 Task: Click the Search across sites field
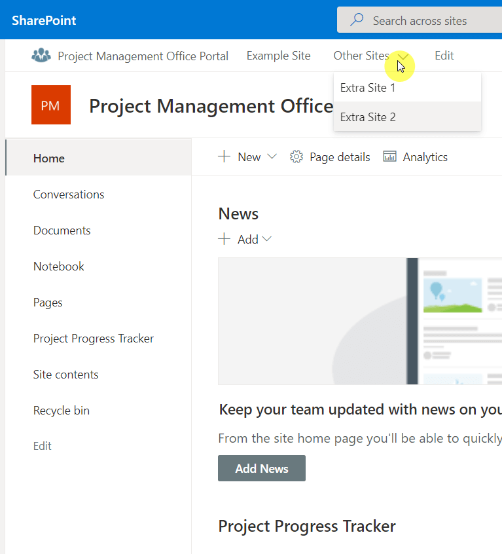420,20
